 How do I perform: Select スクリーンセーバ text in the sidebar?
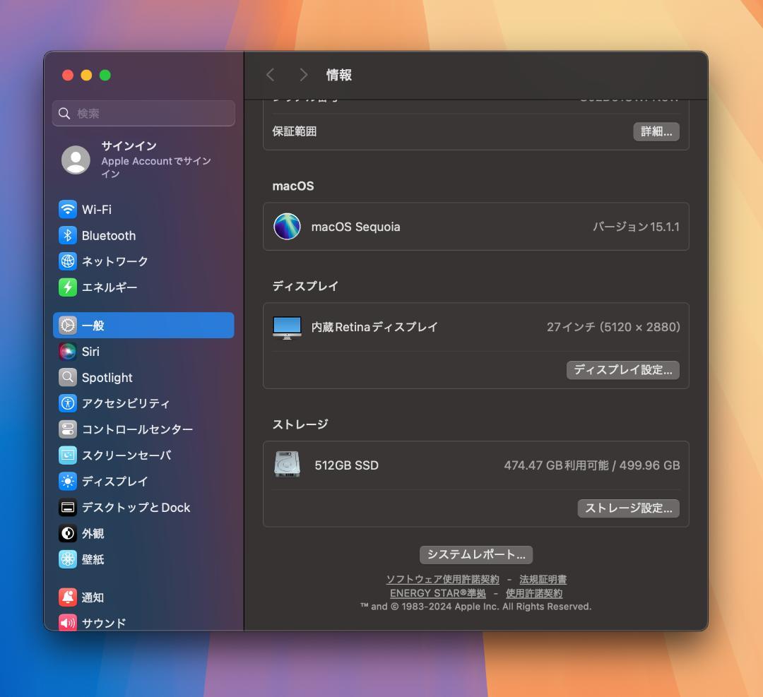coord(126,455)
